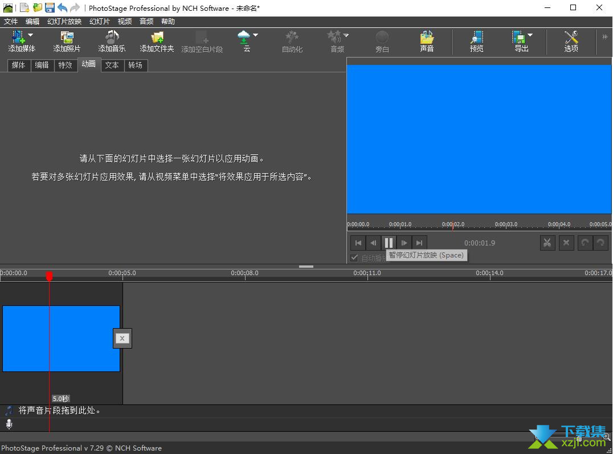Image resolution: width=613 pixels, height=454 pixels.
Task: Switch to the 编辑 tab
Action: point(42,66)
